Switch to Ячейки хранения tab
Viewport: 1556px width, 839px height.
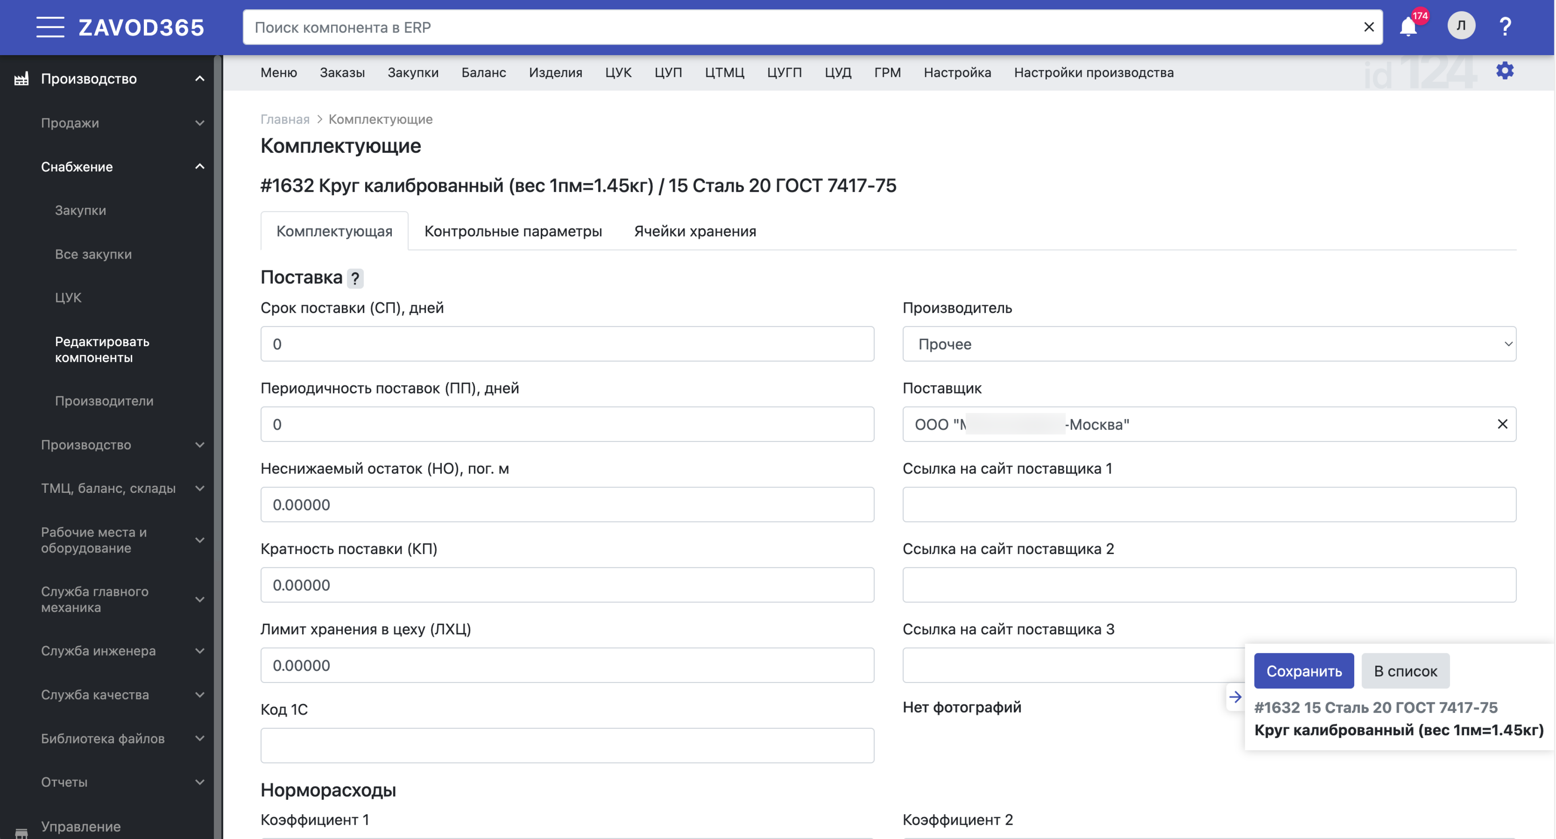695,231
